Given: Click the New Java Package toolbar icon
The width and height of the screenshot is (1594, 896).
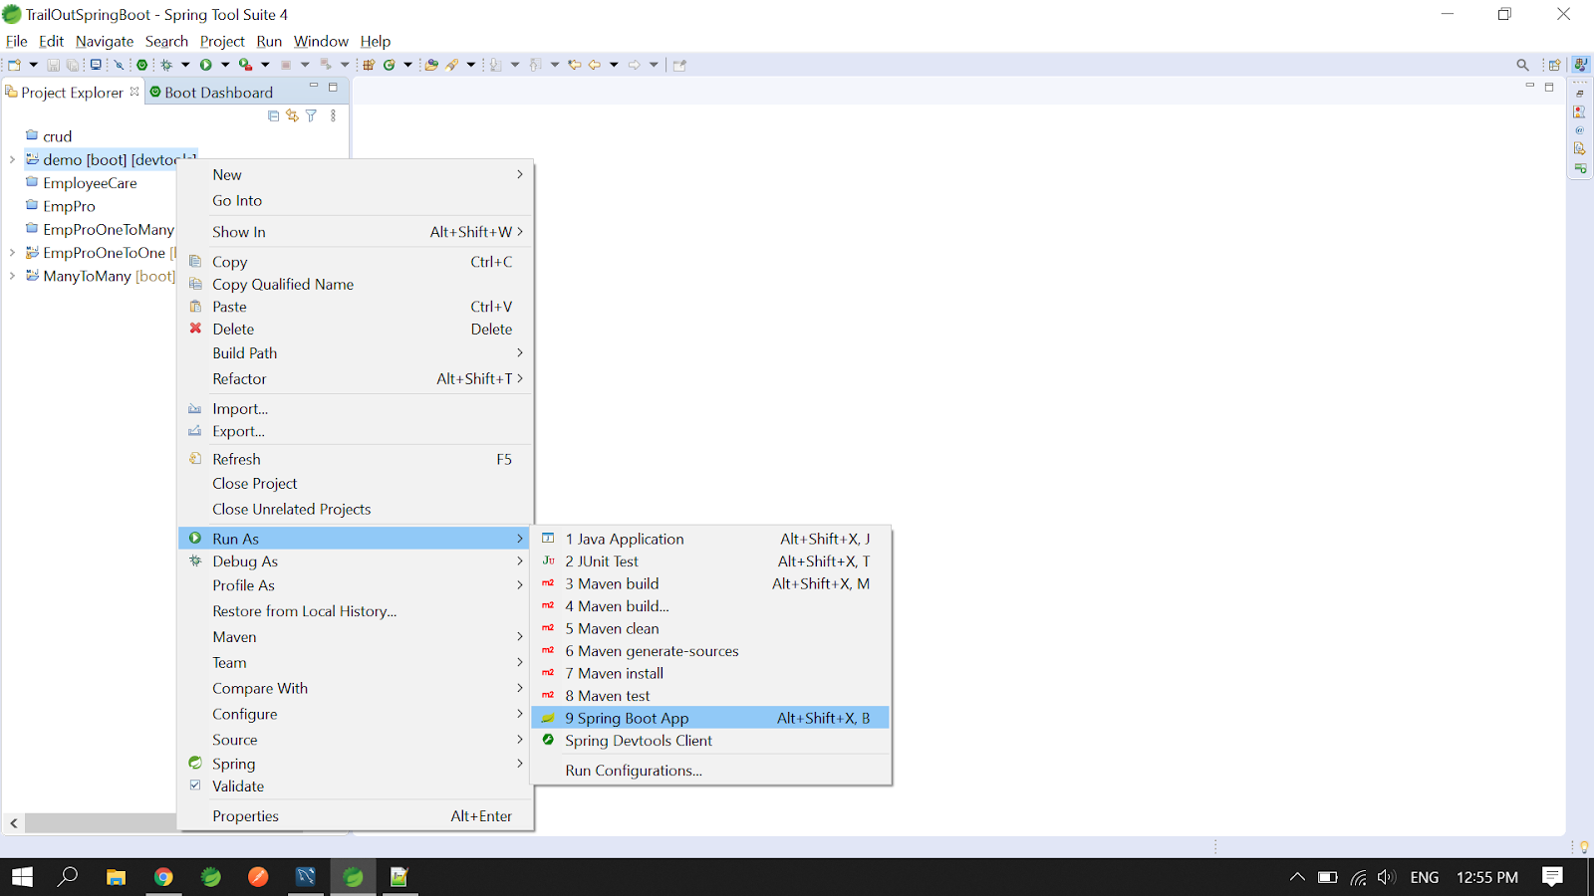Looking at the screenshot, I should [x=369, y=65].
